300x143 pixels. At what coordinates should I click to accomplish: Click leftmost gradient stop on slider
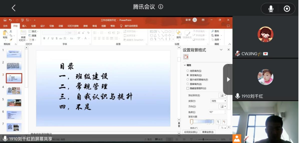192,122
